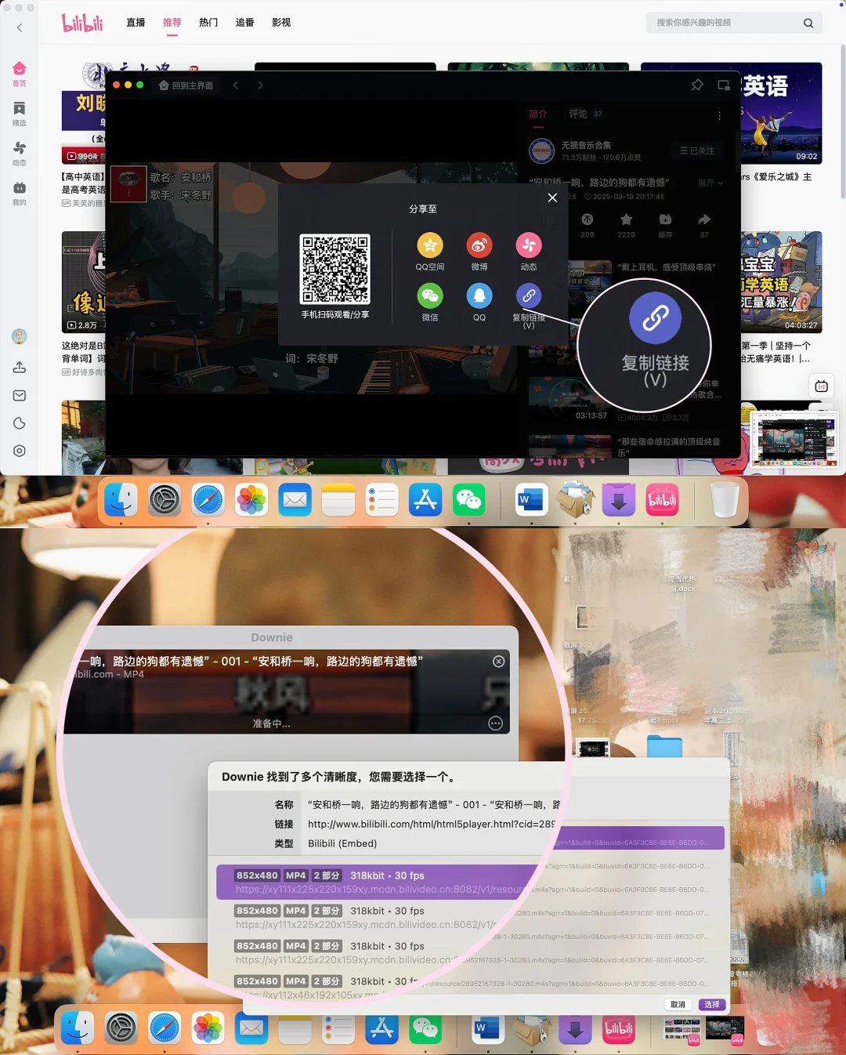Screen dimensions: 846x1055
Task: Share to QQ空间
Action: [x=430, y=245]
